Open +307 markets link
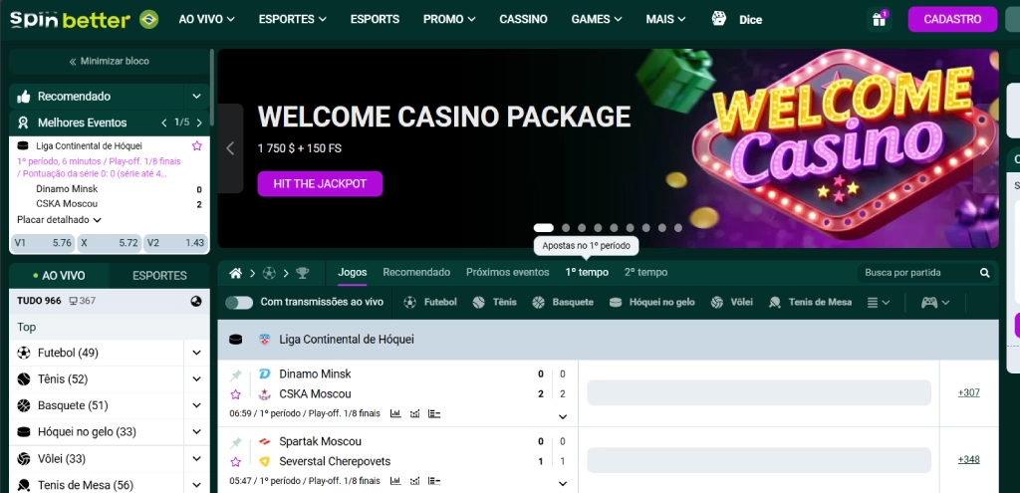1020x493 pixels. (x=968, y=392)
